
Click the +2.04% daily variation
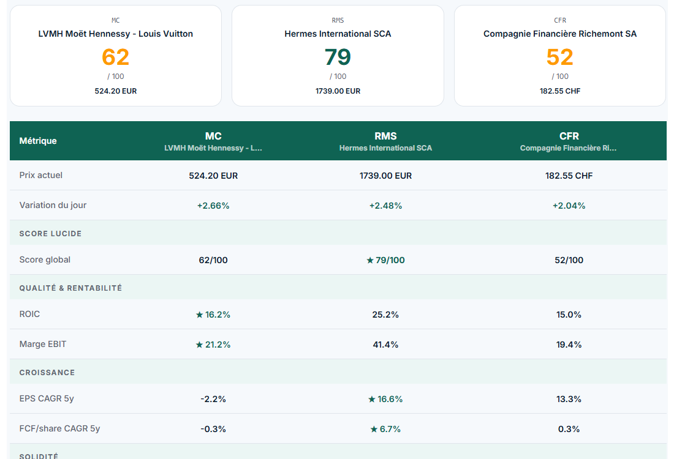coord(569,206)
